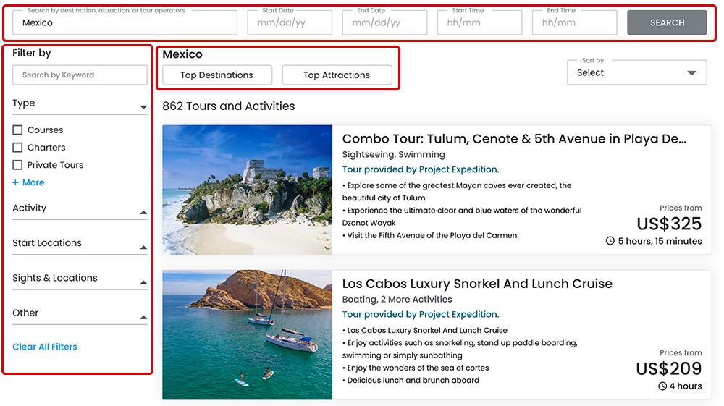Image resolution: width=724 pixels, height=406 pixels.
Task: Enable the Charters filter checkbox
Action: pyautogui.click(x=18, y=148)
